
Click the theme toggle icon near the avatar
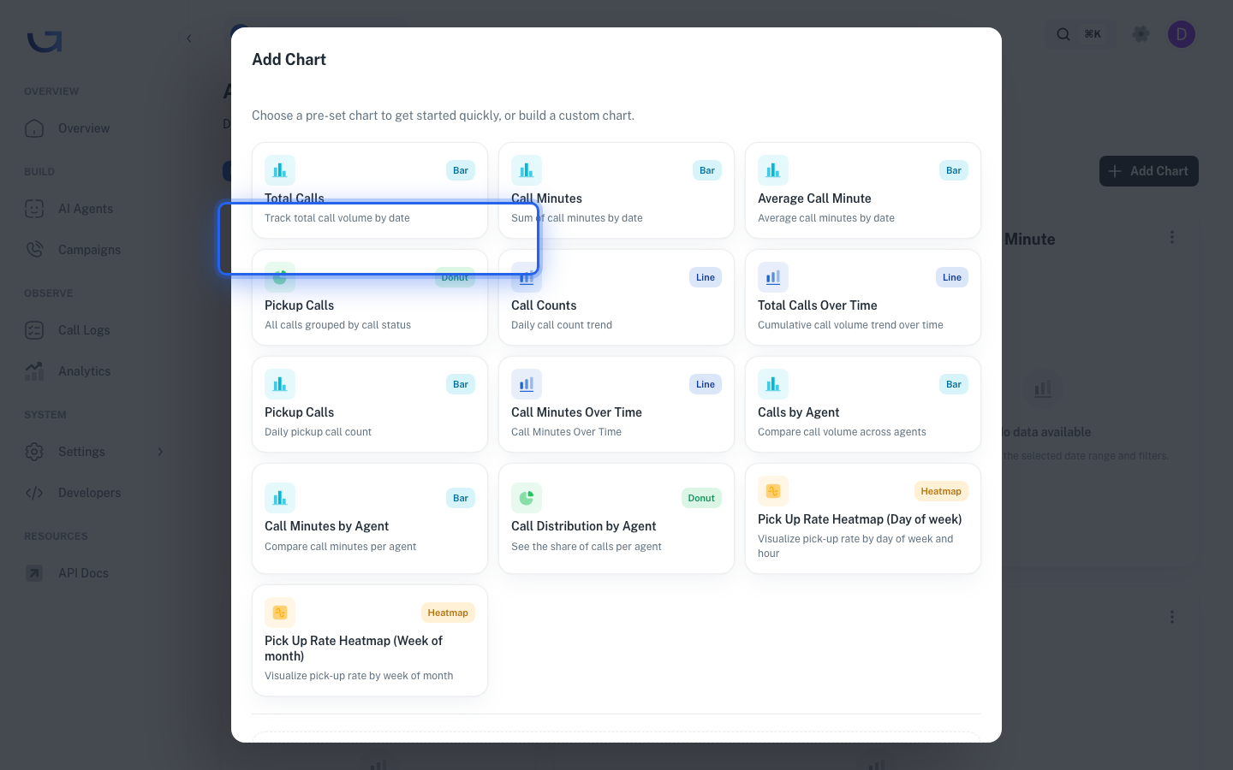1141,34
